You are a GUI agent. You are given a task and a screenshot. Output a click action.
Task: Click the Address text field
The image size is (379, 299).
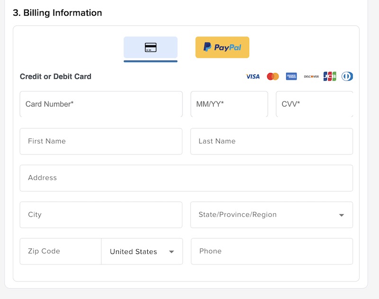(x=186, y=178)
